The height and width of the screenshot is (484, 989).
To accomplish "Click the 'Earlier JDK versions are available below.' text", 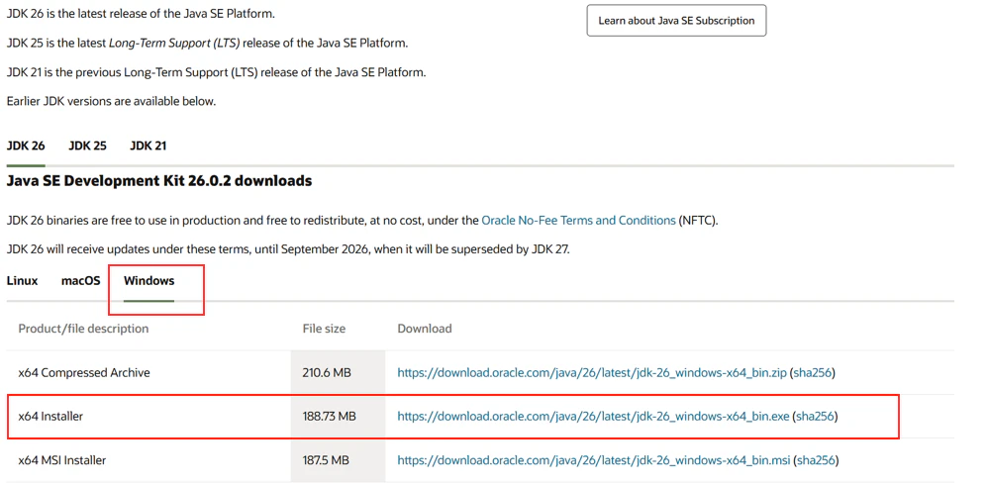I will [x=111, y=101].
